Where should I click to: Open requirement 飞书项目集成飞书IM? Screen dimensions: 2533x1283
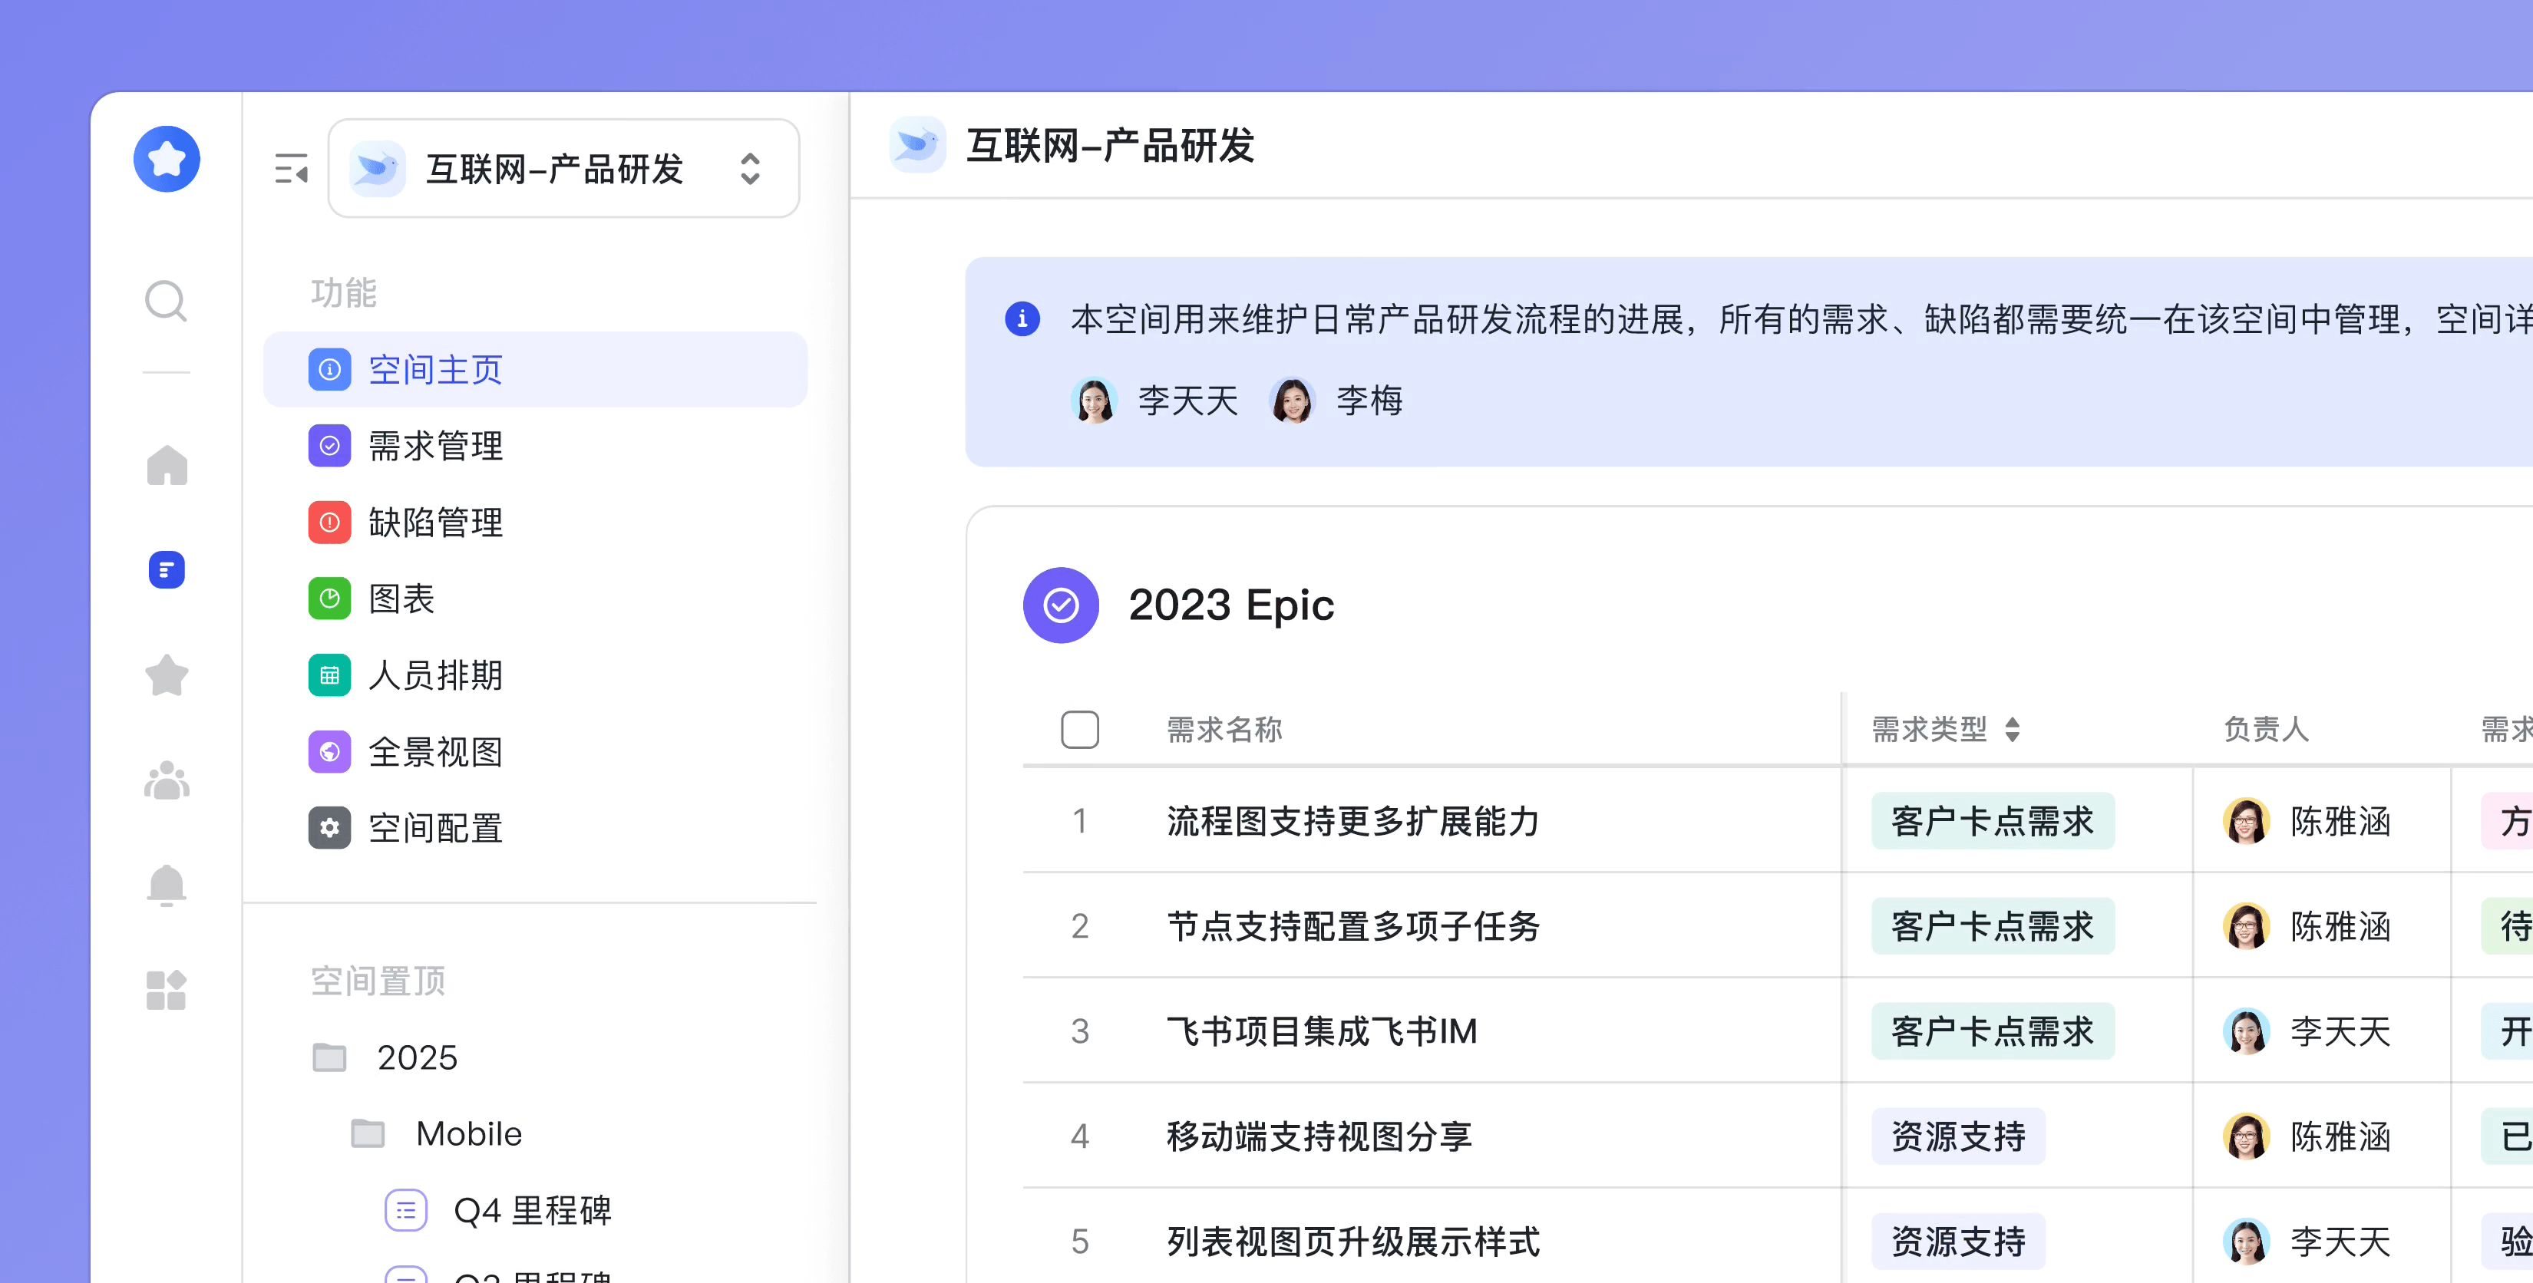coord(1322,1031)
